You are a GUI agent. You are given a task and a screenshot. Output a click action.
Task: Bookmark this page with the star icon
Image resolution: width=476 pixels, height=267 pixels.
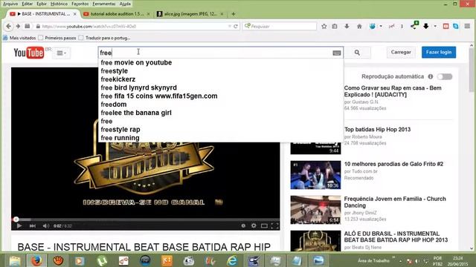324,27
